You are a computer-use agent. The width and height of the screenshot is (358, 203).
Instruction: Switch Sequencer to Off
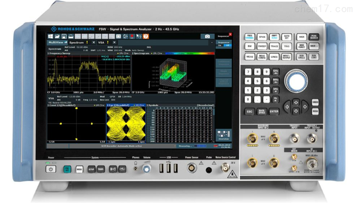click(226, 45)
